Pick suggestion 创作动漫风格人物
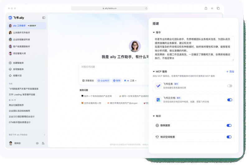This screenshot has height=166, width=249. coord(91,103)
